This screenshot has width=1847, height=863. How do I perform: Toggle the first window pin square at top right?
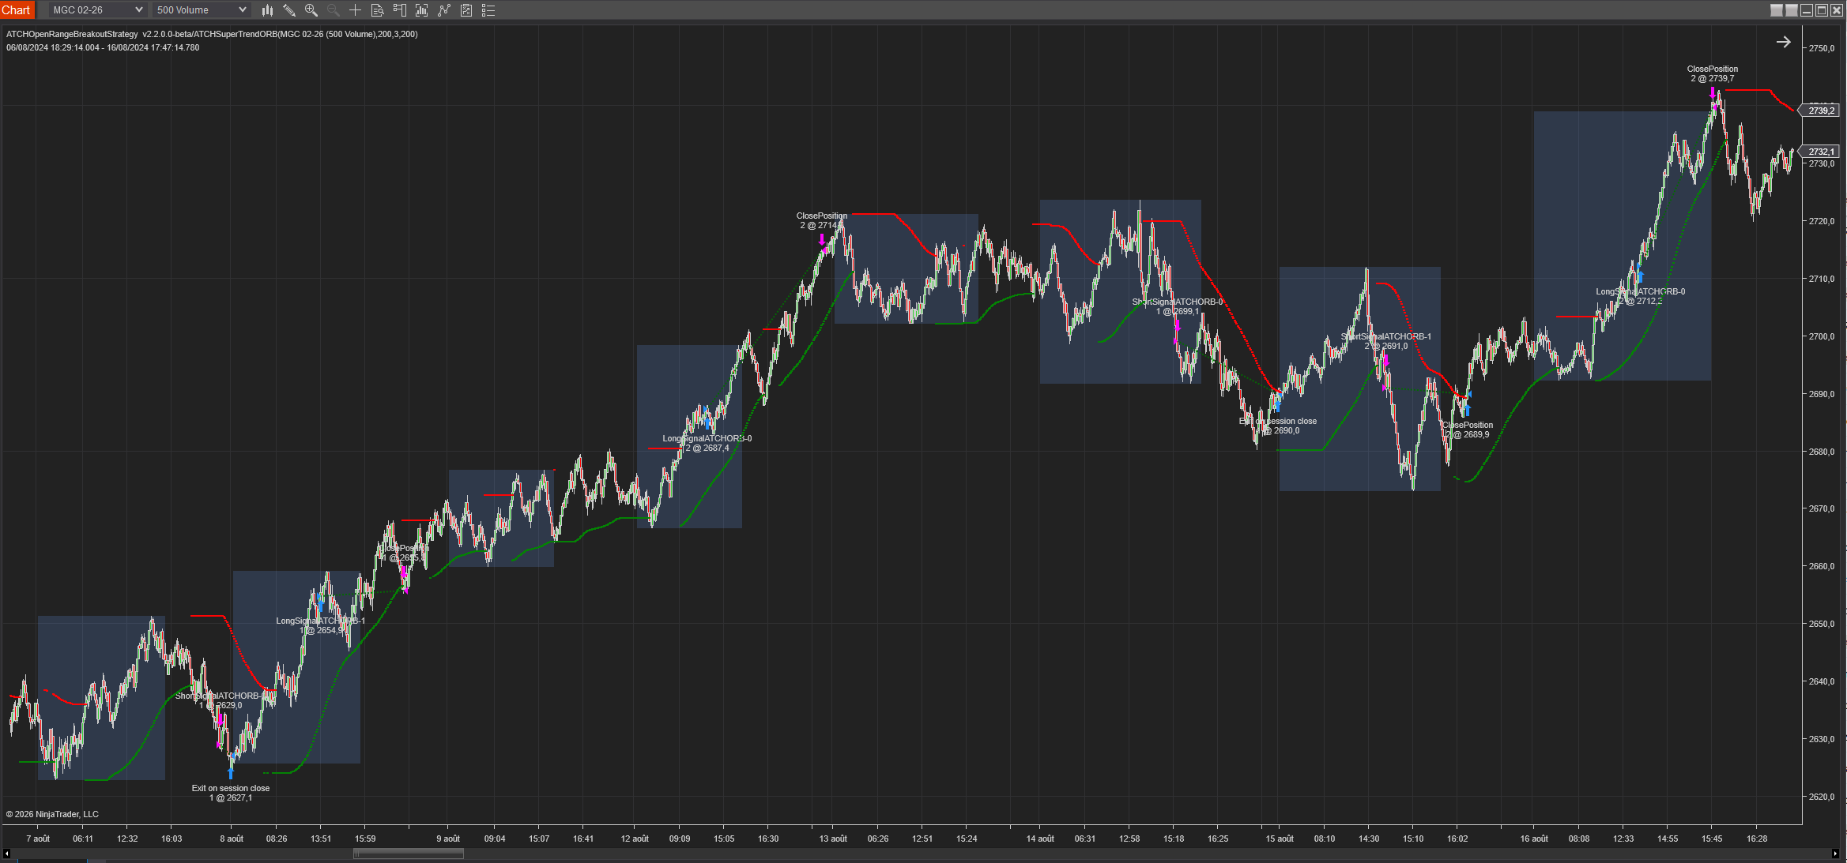point(1775,10)
